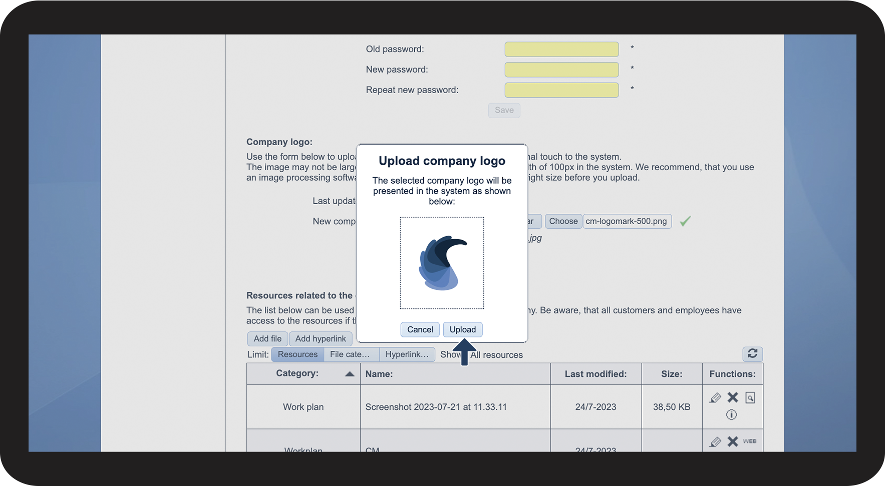This screenshot has height=486, width=885.
Task: Sort by Category using the arrow
Action: pos(350,374)
